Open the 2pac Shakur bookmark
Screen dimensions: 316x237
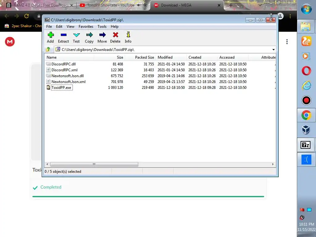23,26
